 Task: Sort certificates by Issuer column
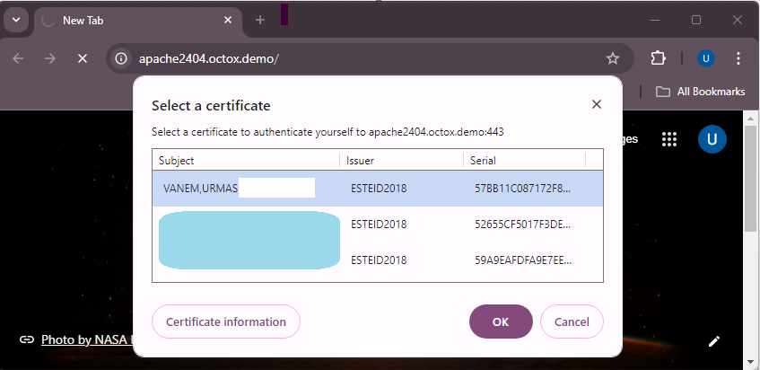(402, 161)
